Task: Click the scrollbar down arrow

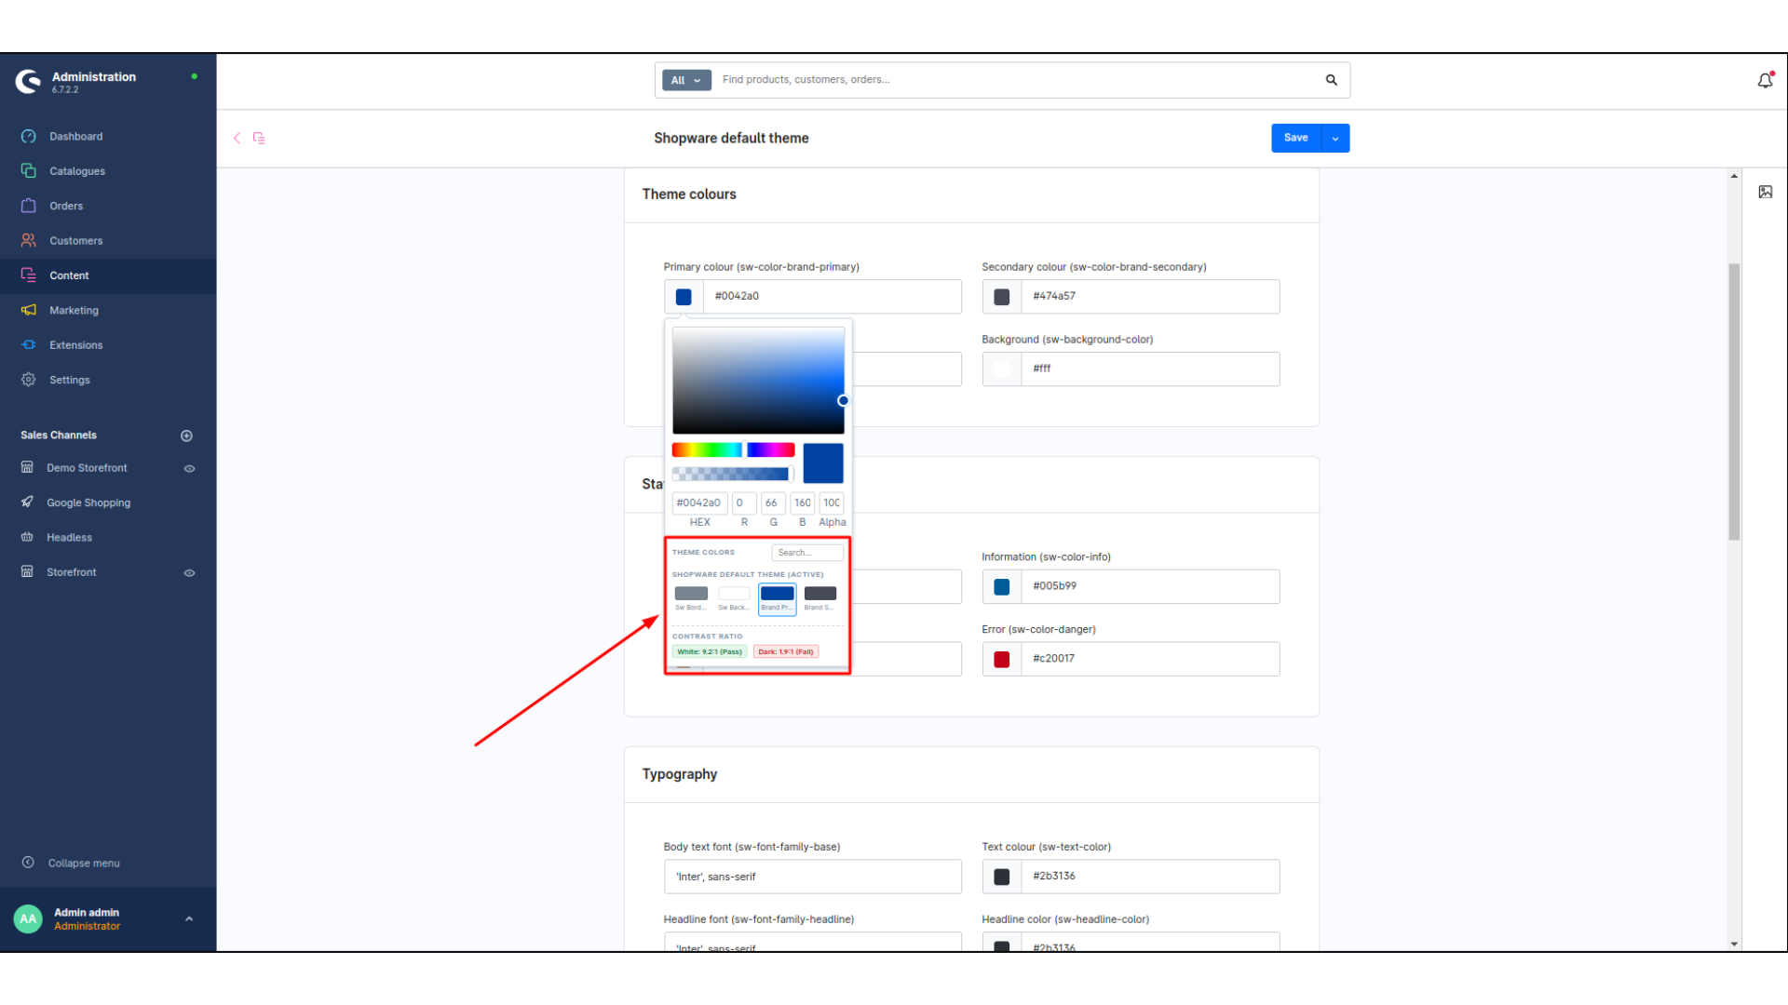Action: 1734,944
